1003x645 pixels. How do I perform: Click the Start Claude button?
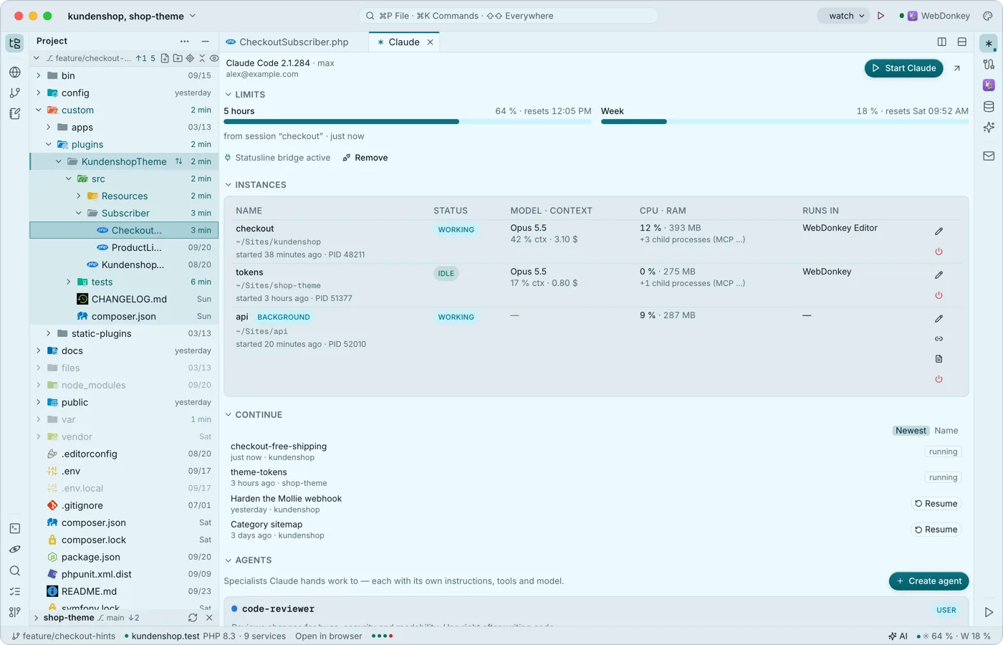[903, 68]
